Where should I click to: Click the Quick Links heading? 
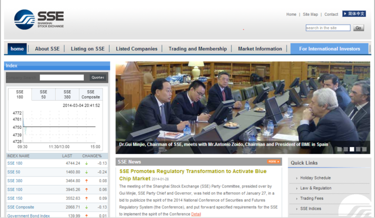tap(304, 163)
